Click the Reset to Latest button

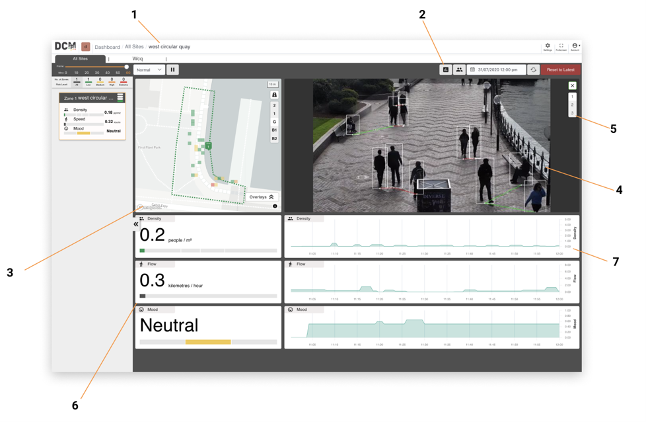(561, 69)
